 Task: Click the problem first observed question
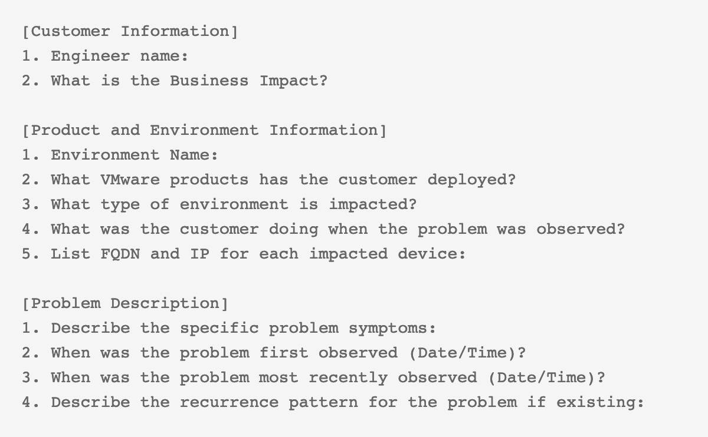tap(273, 353)
